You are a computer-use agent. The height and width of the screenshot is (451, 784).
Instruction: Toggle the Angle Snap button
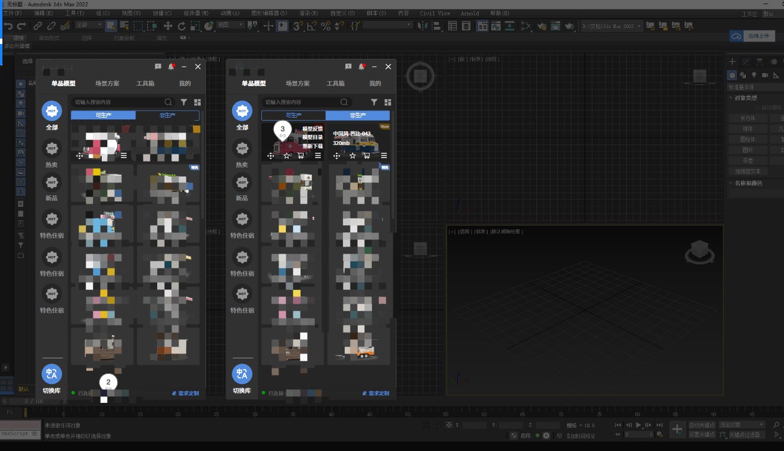(x=312, y=26)
